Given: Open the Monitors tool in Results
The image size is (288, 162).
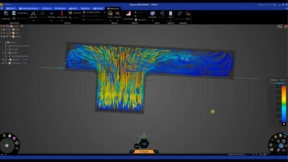Looking at the screenshot, I should (x=117, y=14).
